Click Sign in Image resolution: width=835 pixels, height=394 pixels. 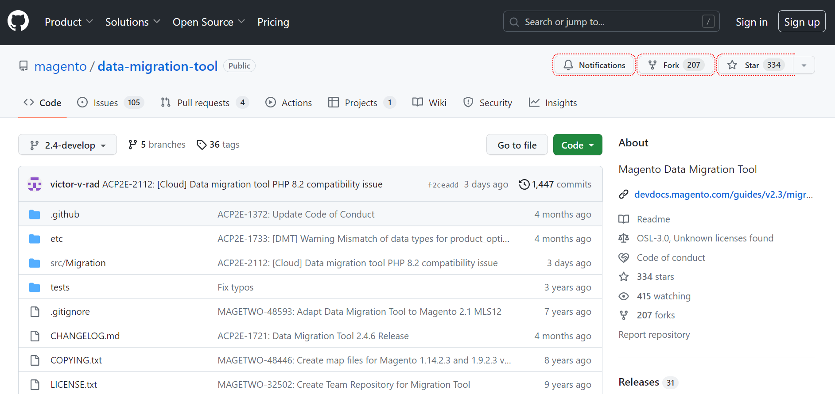tap(752, 22)
